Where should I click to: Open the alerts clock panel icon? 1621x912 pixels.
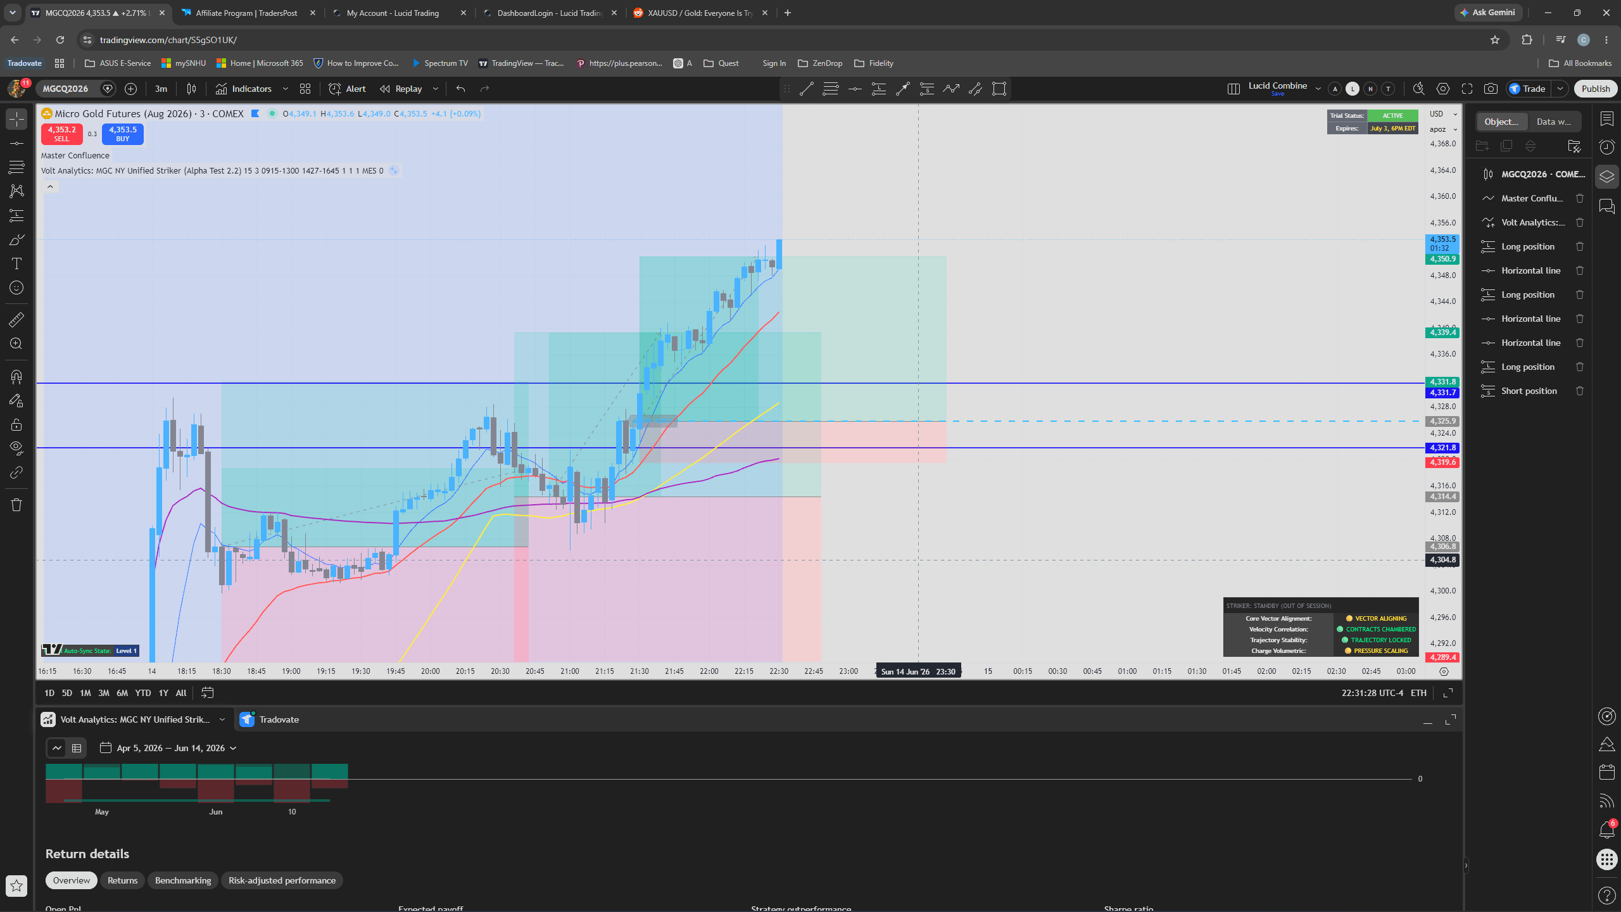click(1606, 148)
